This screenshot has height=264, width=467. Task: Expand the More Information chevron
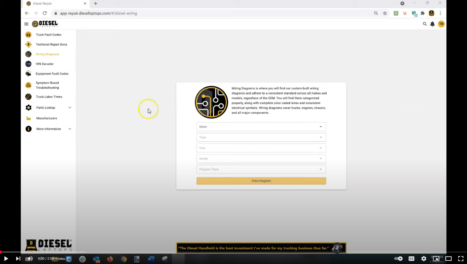point(70,129)
